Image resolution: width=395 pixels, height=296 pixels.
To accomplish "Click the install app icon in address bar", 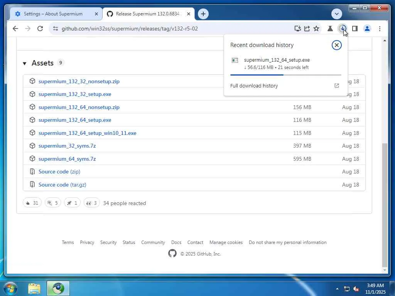I will point(297,29).
